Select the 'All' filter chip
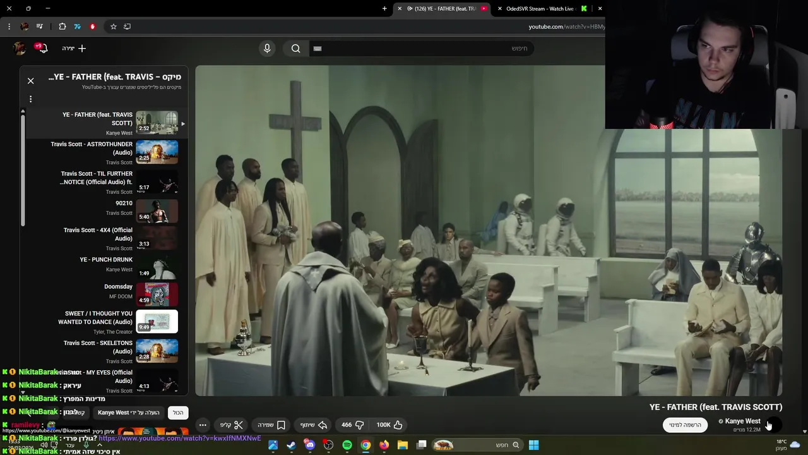 [178, 413]
